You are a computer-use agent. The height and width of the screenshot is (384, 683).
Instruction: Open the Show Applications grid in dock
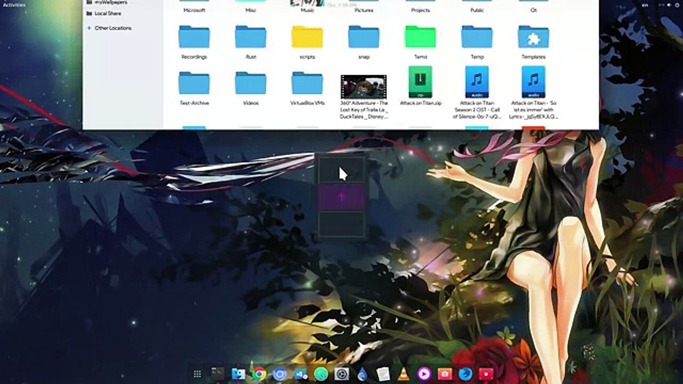point(197,374)
